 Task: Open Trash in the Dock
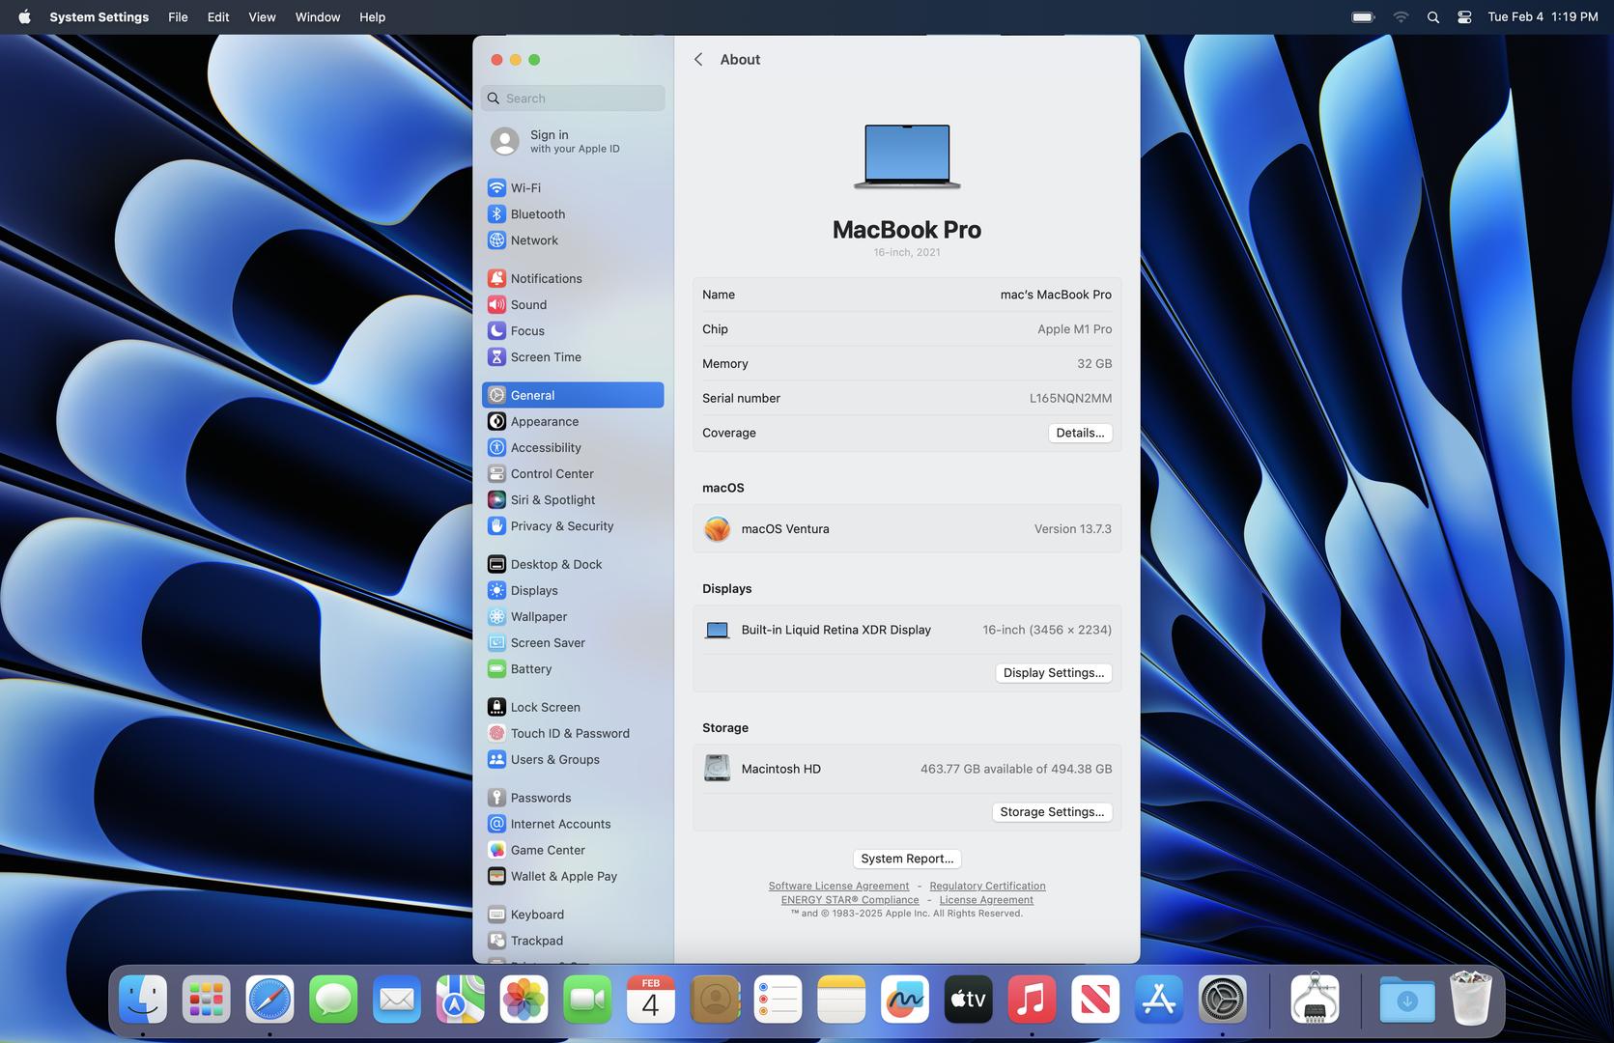(x=1471, y=1000)
